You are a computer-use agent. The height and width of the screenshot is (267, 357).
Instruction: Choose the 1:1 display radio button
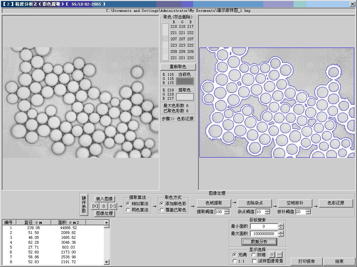235,261
